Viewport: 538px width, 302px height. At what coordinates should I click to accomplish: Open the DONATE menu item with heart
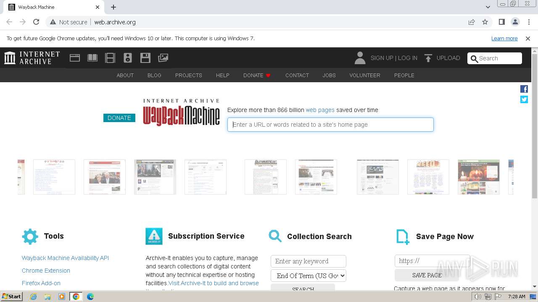tap(257, 75)
